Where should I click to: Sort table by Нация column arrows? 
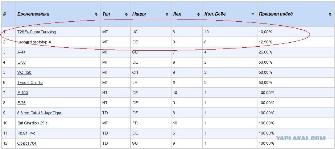tap(167, 14)
